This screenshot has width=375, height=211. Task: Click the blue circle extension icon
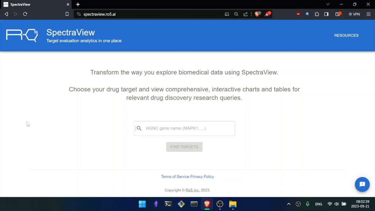pyautogui.click(x=307, y=14)
